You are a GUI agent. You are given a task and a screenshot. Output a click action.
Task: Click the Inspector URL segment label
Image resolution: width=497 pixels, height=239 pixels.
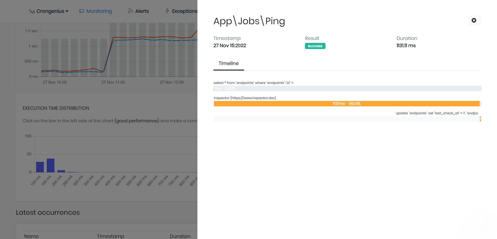(245, 98)
